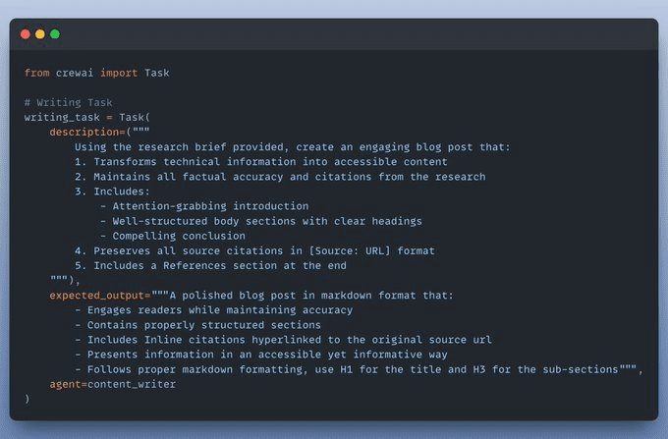Click the 'expected_output=' parameter
Viewport: 668px width, 439px height.
100,296
